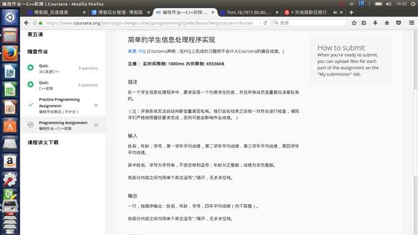Open the Amazon launcher icon

click(10, 162)
